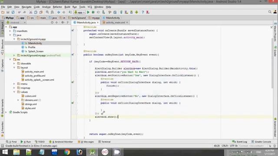Click the Synchronize toolbar icon
Viewport: 278px width, 156px height.
pos(13,12)
